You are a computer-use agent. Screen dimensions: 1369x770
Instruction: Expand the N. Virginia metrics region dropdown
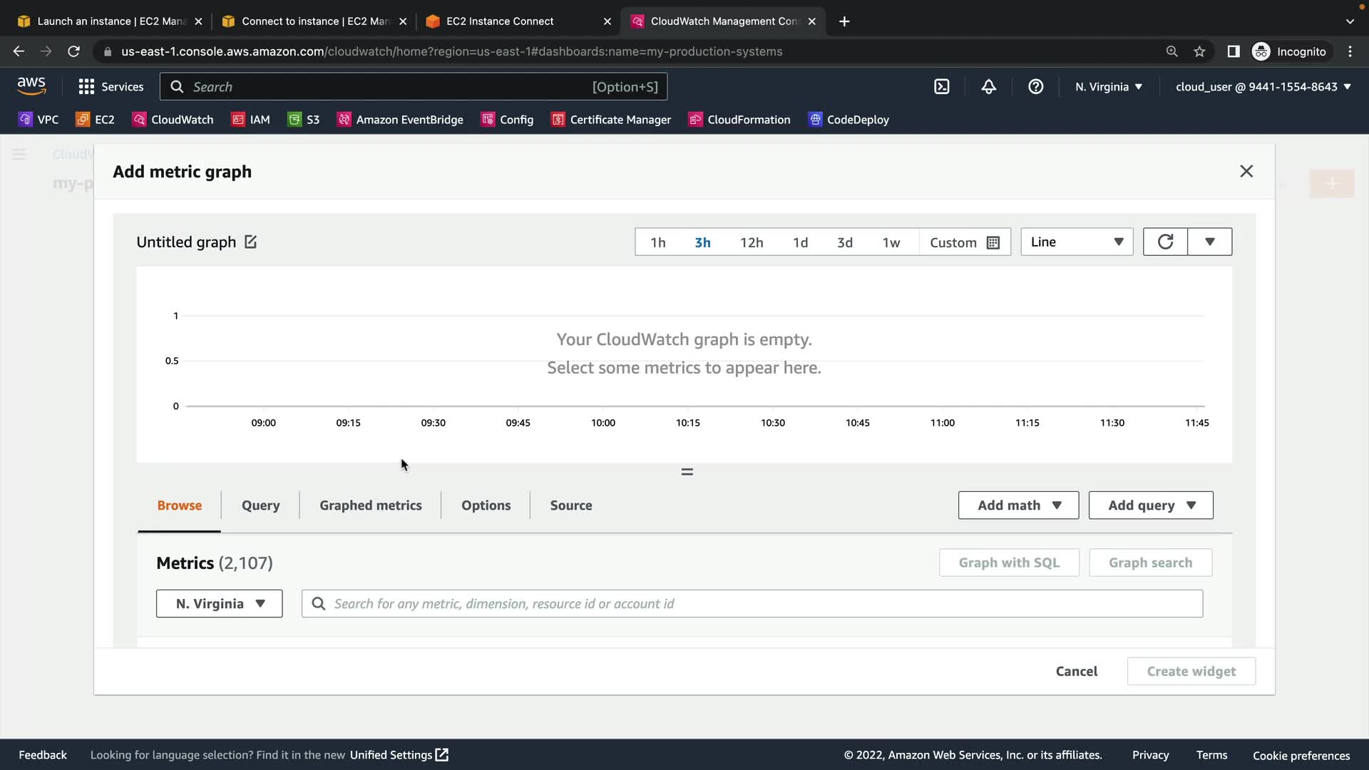pos(219,604)
